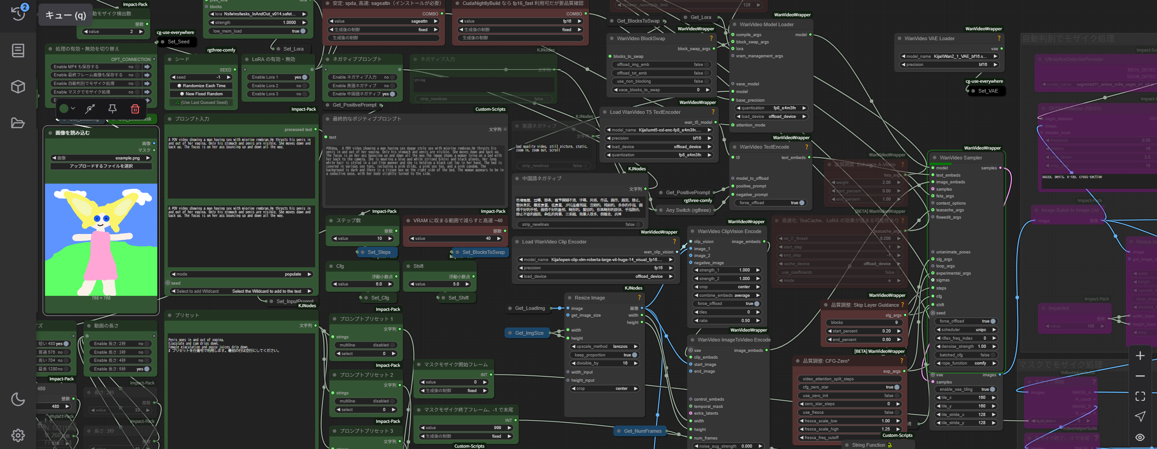
Task: Zoom in with the plus canvas button
Action: (x=1140, y=355)
